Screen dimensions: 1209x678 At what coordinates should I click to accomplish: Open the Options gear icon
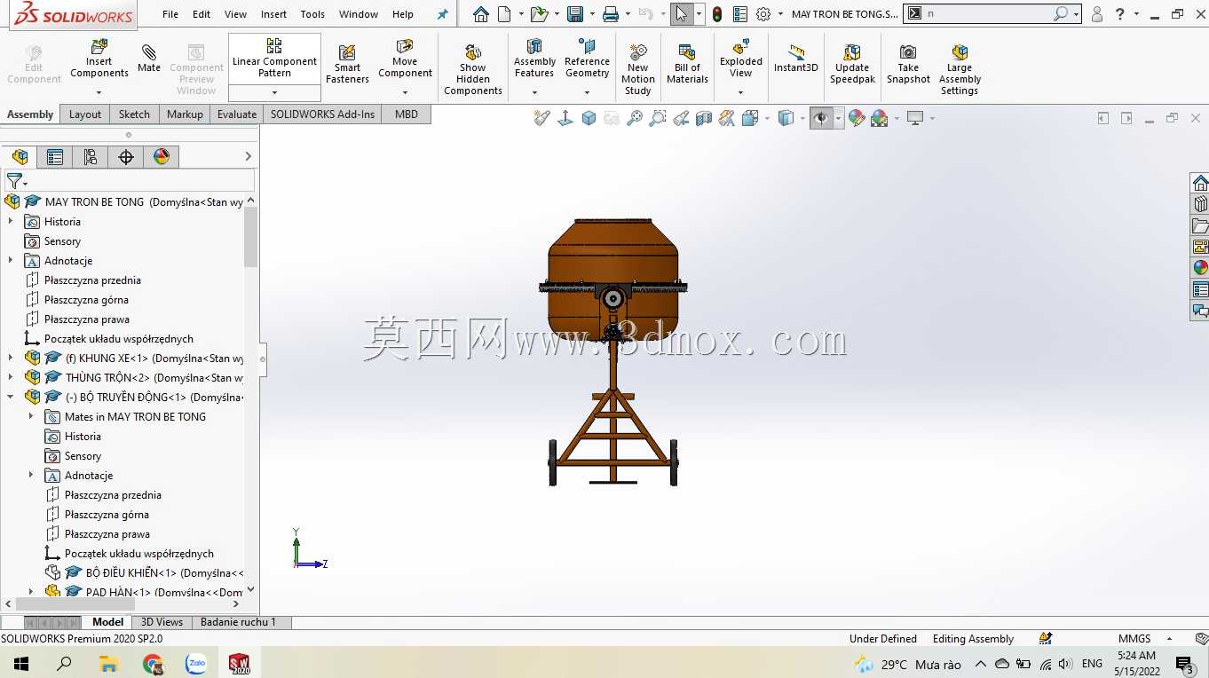pos(763,14)
